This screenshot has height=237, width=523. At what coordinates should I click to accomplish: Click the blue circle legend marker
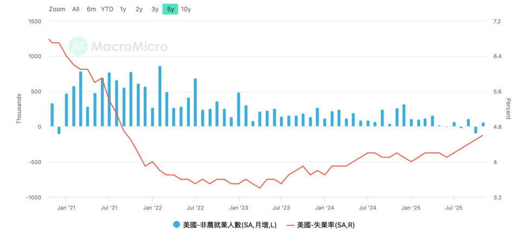tap(176, 225)
